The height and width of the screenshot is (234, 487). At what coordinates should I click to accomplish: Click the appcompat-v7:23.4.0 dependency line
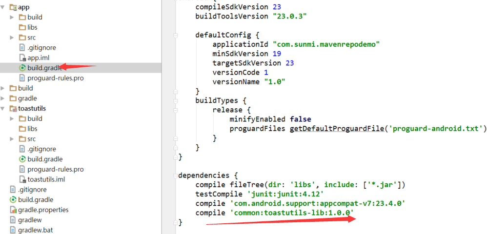point(300,204)
